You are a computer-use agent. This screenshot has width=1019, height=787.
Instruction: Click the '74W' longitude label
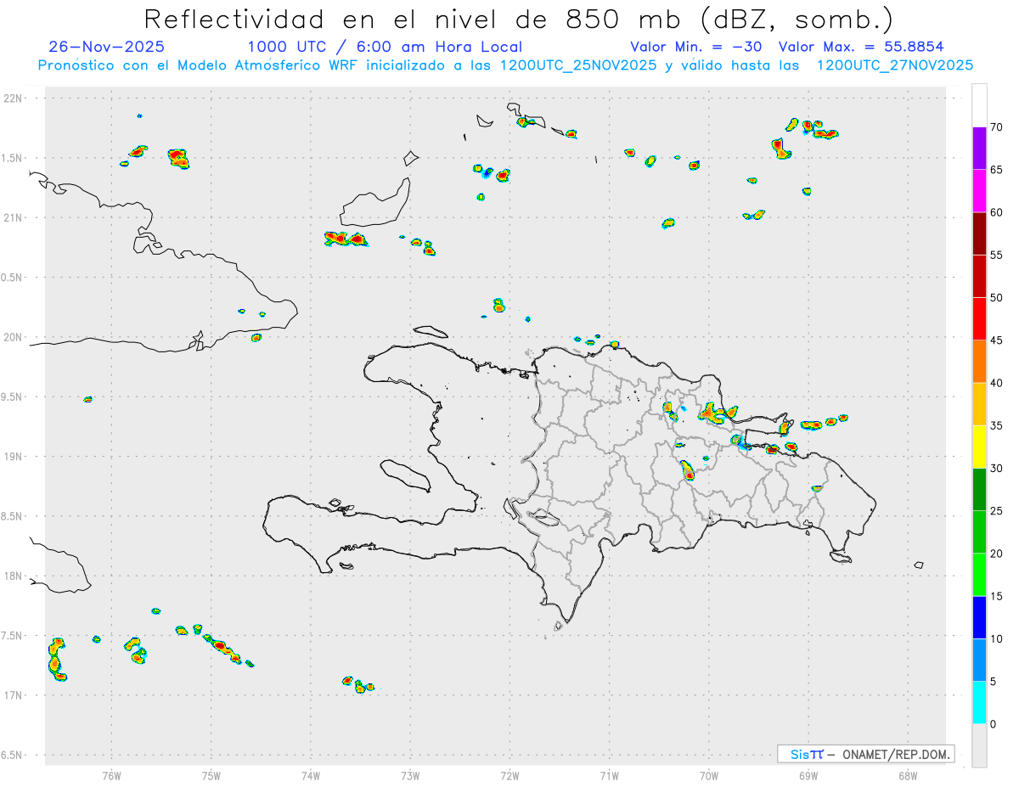click(x=311, y=775)
